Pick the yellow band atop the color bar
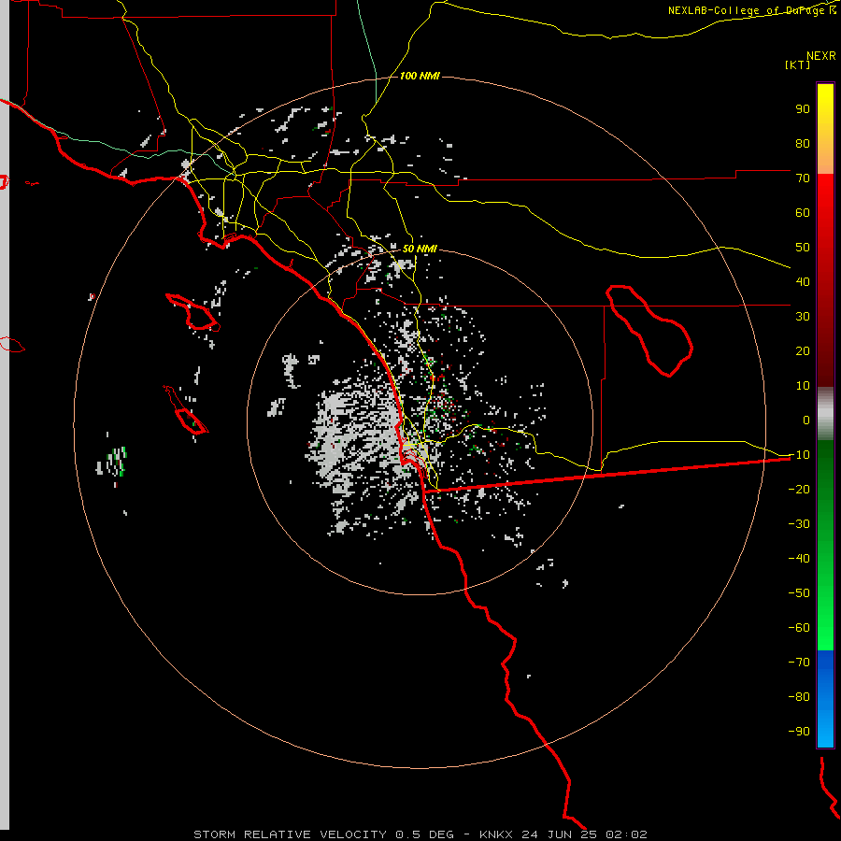 (825, 129)
